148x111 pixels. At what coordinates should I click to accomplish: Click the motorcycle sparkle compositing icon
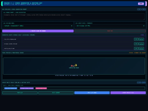coord(74,65)
